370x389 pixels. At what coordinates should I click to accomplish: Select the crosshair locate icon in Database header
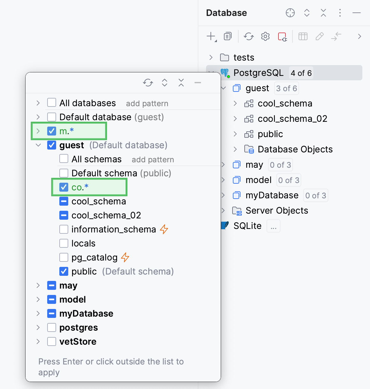pyautogui.click(x=290, y=13)
